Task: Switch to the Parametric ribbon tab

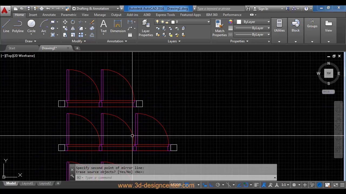Action: (69, 15)
